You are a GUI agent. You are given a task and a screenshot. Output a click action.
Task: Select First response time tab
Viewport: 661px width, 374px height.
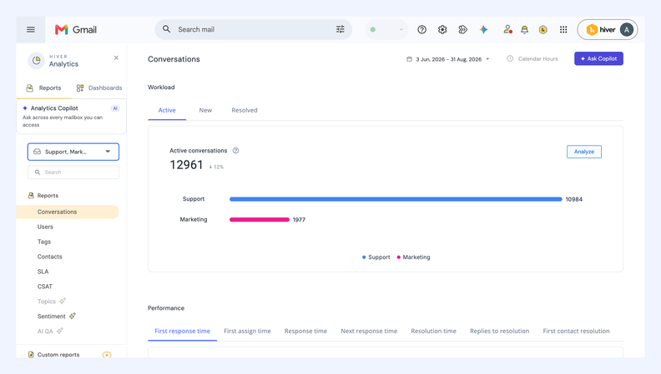182,331
